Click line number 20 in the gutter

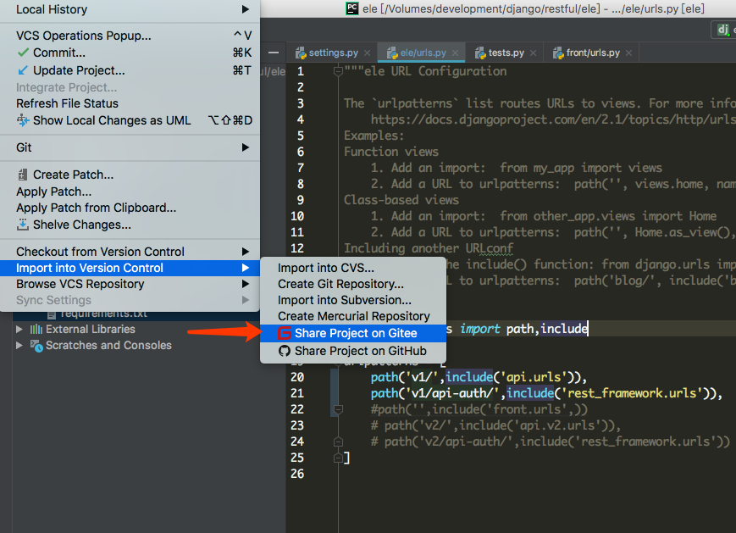coord(297,377)
